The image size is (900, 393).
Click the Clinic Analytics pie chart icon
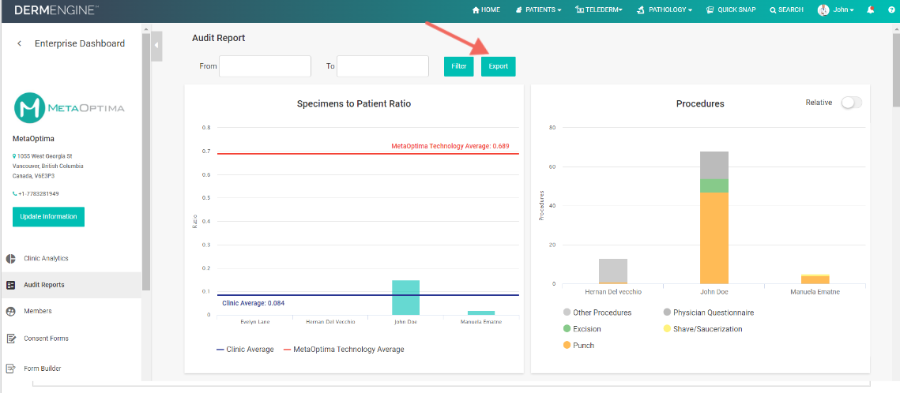pyautogui.click(x=11, y=258)
